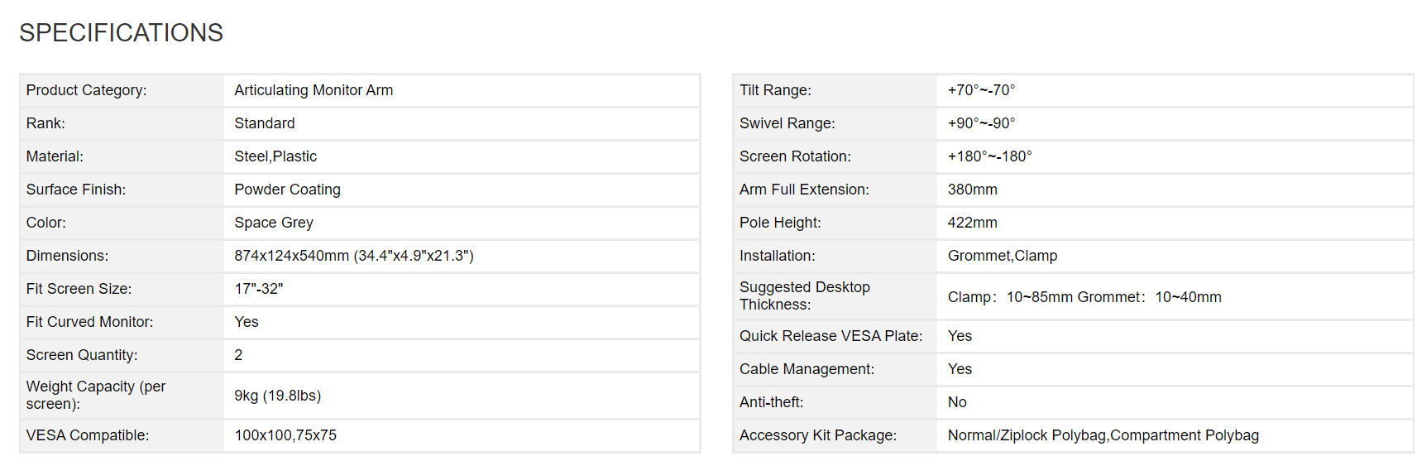Click the Quick Release VESA Plate label

tap(831, 336)
